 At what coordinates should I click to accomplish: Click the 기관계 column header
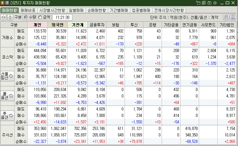(x=78, y=25)
